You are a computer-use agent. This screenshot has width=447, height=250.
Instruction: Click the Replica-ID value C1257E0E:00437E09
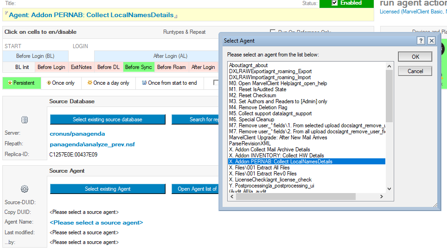coord(74,155)
